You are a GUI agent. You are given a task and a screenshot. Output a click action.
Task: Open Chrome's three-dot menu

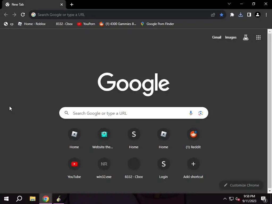point(266,15)
